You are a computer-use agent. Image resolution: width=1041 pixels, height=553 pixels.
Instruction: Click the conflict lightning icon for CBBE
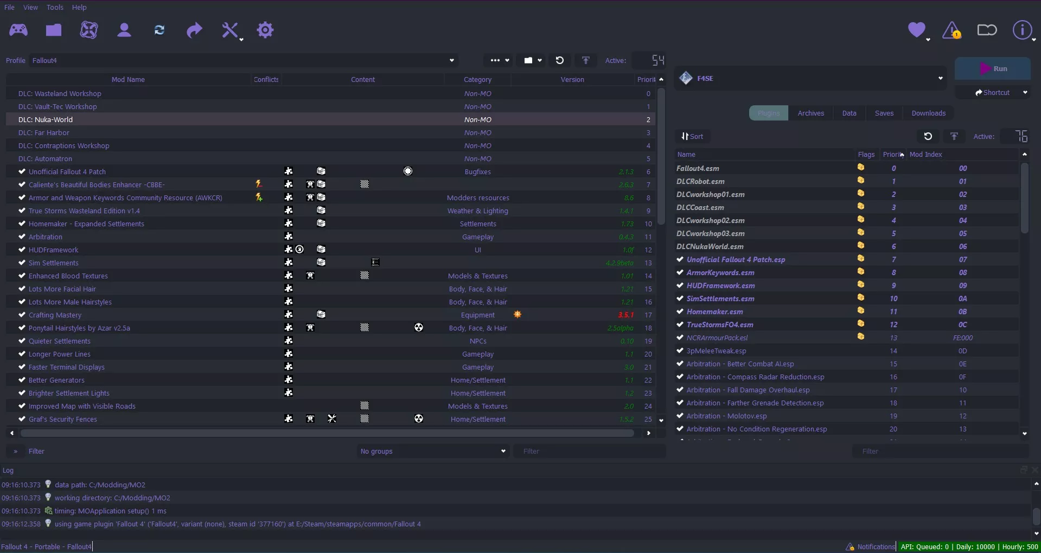point(259,184)
